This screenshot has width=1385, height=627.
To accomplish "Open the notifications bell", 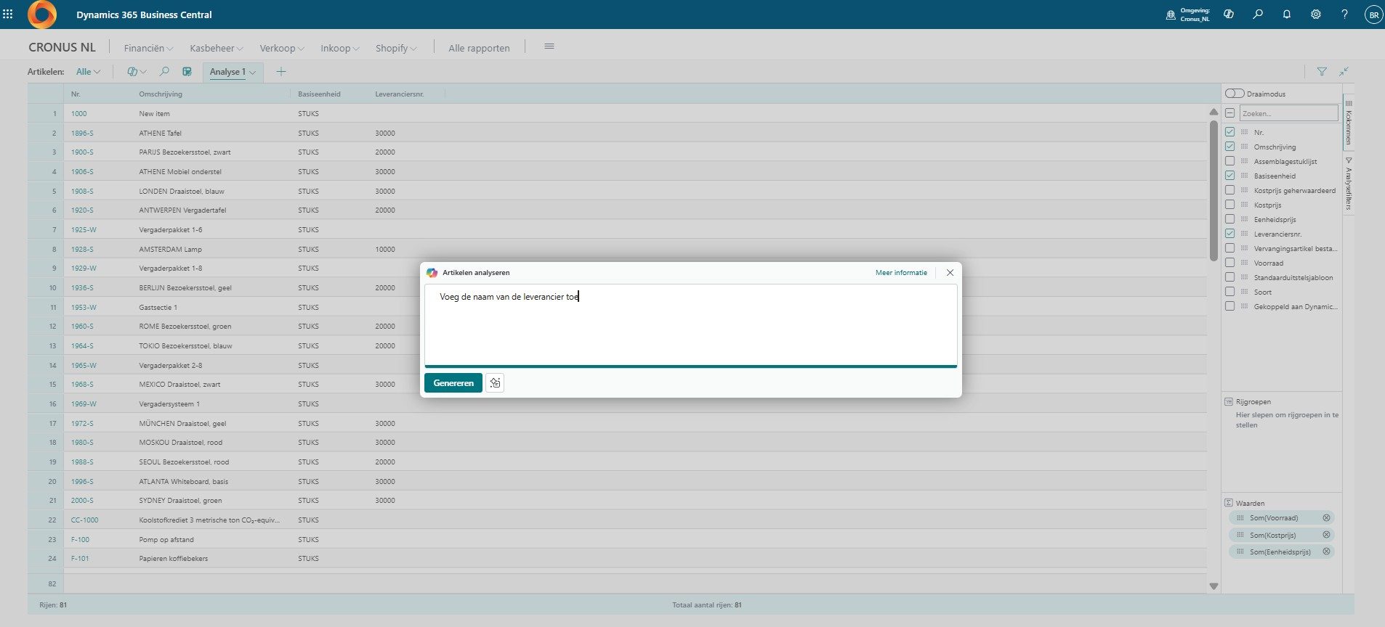I will click(x=1287, y=15).
